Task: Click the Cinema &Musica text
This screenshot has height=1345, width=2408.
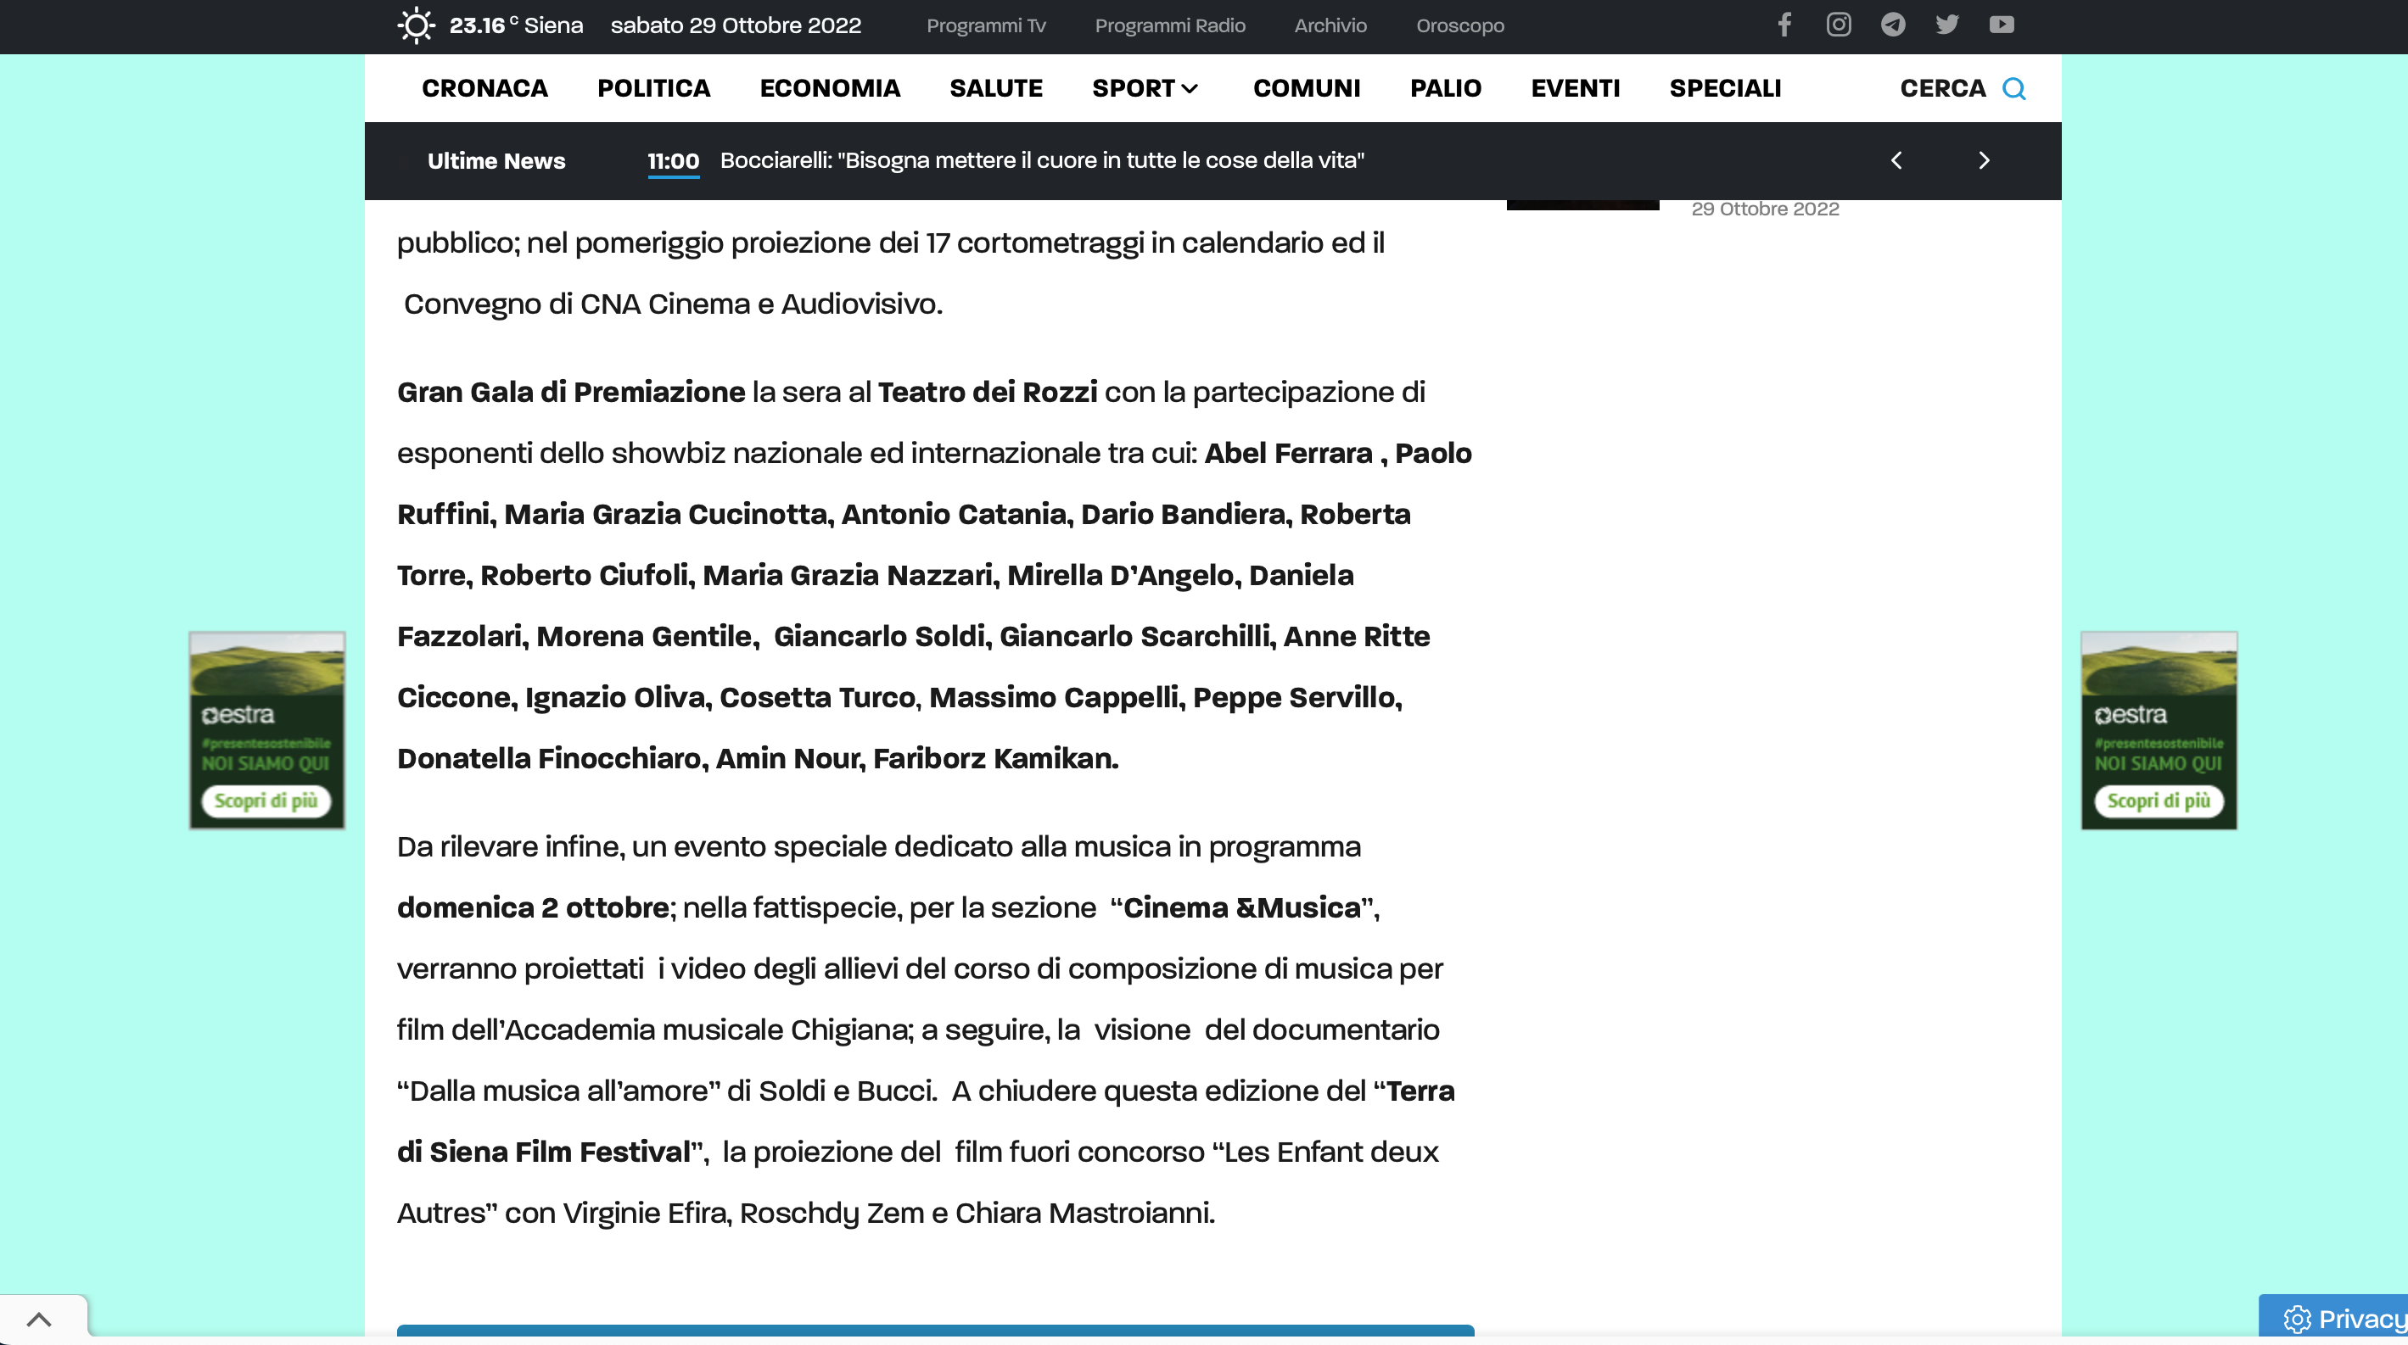Action: [1241, 908]
